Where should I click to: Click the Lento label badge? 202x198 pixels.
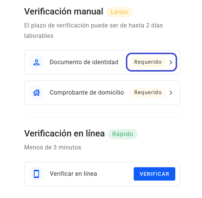coord(119,12)
